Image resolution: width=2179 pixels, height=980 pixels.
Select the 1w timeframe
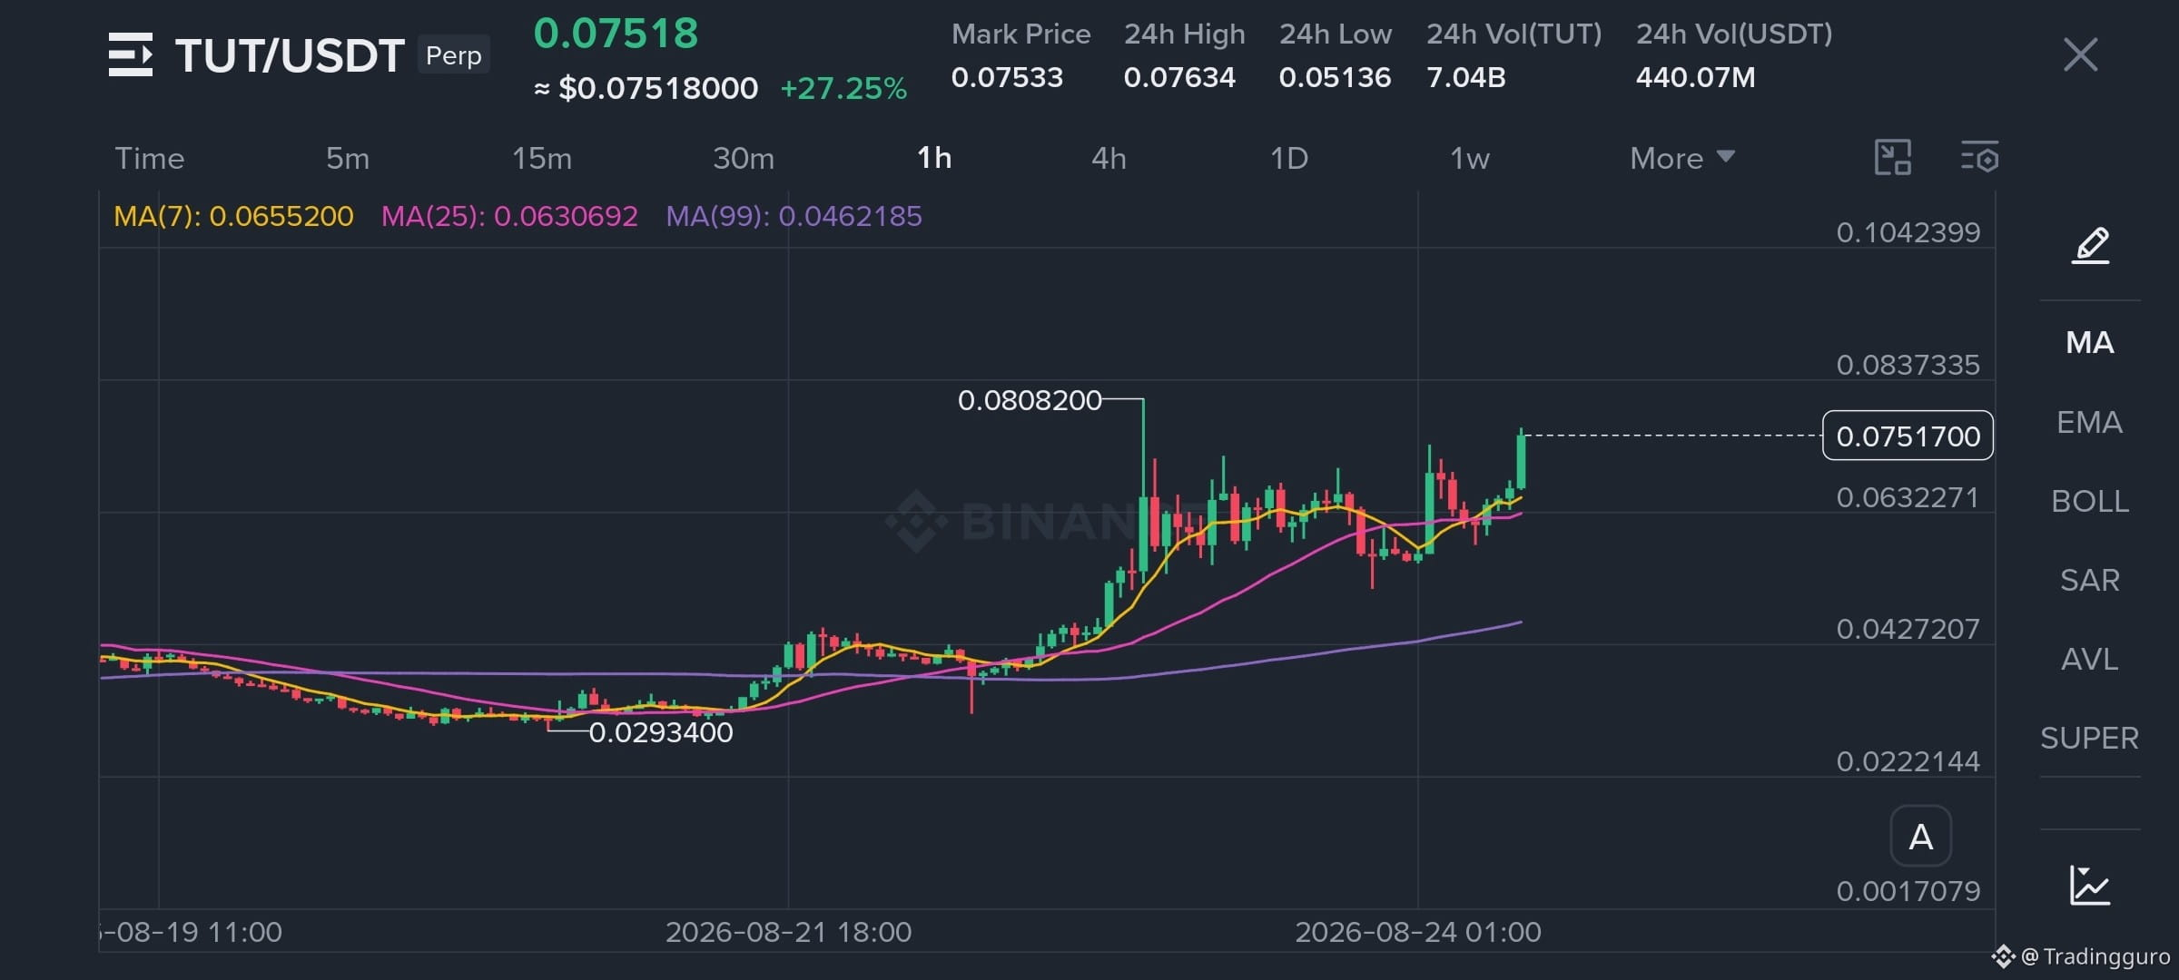pyautogui.click(x=1470, y=158)
